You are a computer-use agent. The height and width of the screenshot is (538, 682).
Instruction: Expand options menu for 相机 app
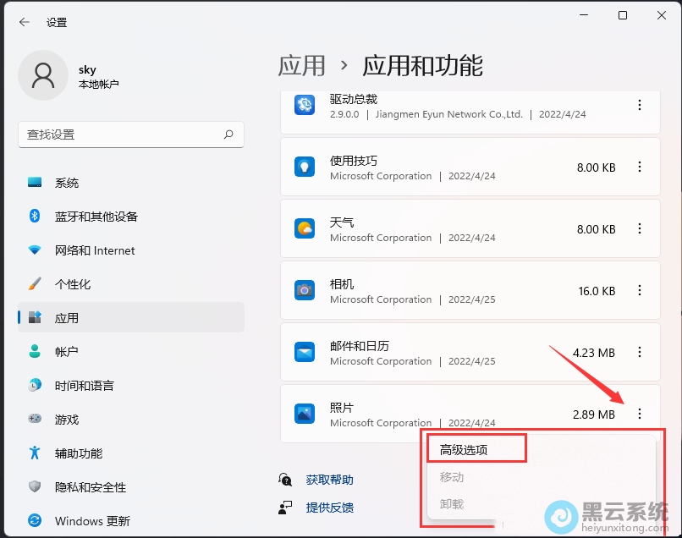640,290
